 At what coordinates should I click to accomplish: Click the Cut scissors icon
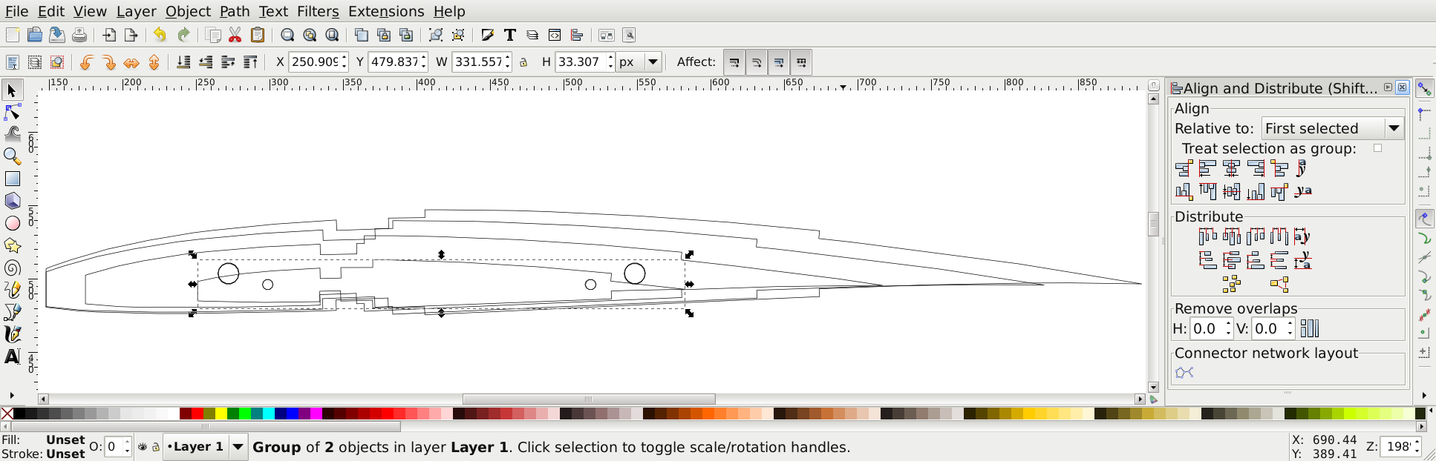pyautogui.click(x=235, y=35)
